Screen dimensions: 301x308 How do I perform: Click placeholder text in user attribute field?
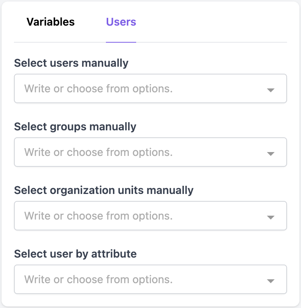point(98,280)
